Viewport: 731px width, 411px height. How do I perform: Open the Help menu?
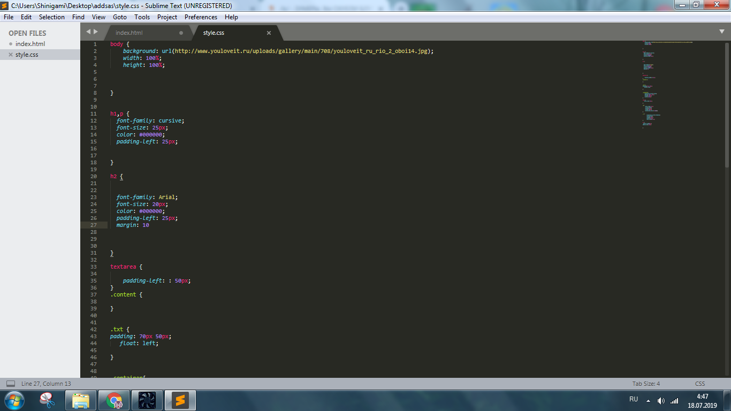tap(231, 17)
